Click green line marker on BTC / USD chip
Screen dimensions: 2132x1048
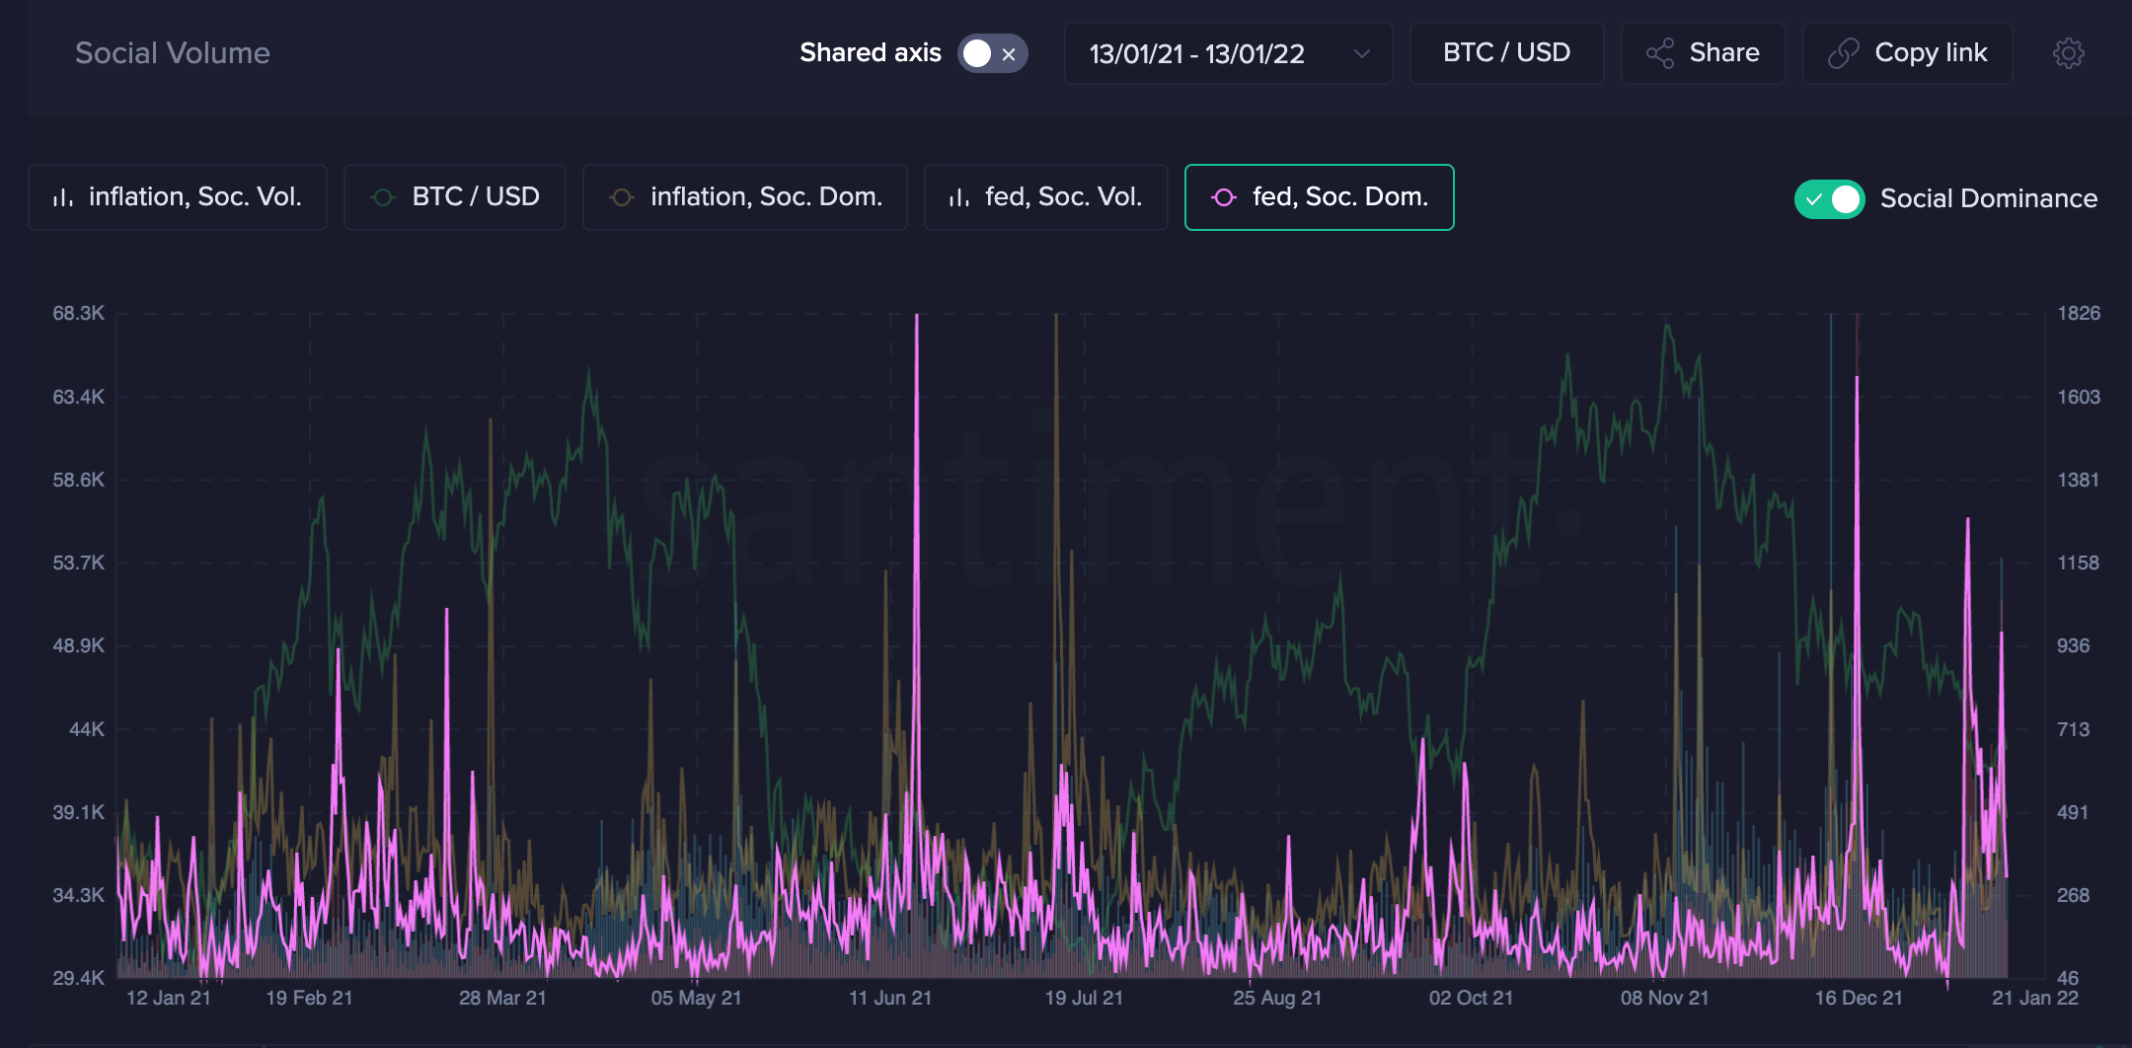(383, 197)
